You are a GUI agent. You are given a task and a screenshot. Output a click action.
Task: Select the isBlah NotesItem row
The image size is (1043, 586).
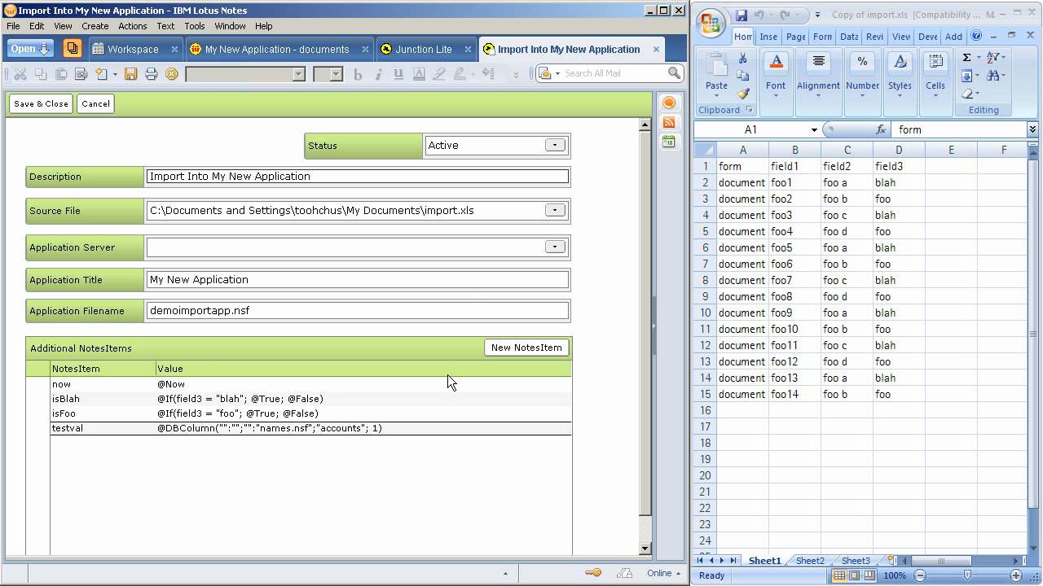(310, 399)
